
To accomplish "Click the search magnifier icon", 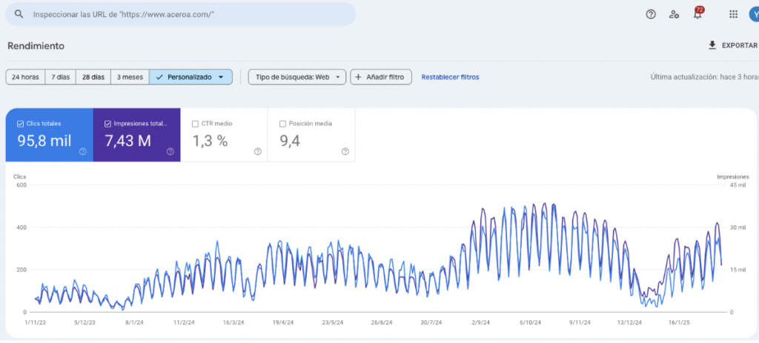I will click(19, 14).
